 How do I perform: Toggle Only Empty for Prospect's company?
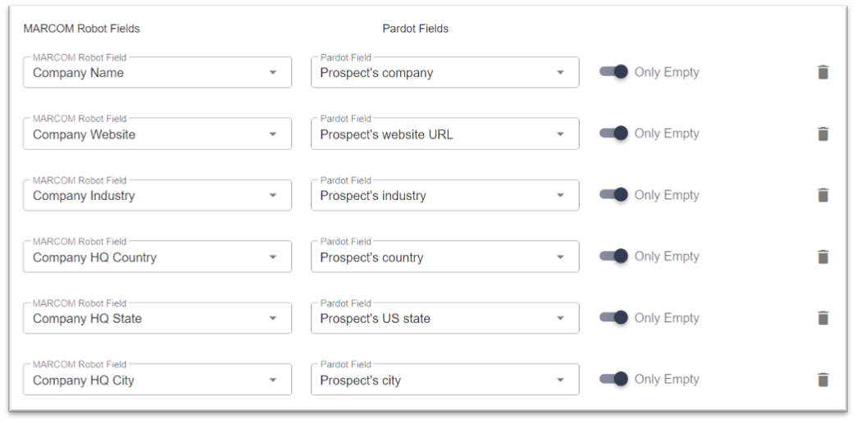pos(613,72)
